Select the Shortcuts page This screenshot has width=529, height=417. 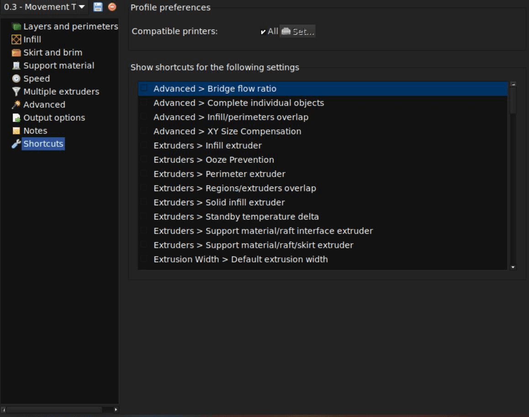click(x=43, y=144)
